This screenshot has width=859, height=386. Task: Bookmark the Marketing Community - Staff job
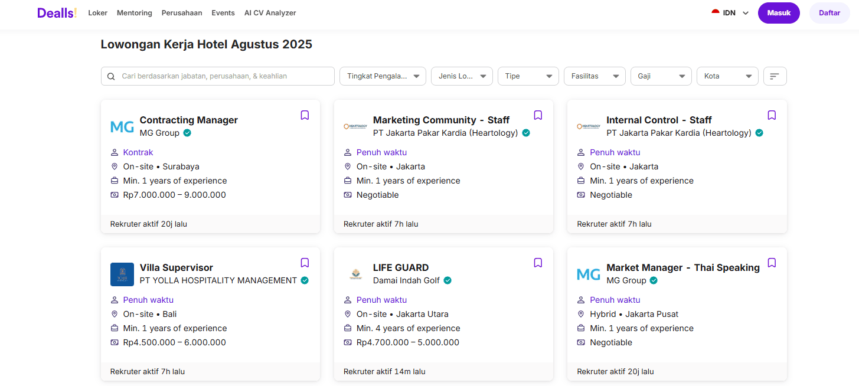coord(538,115)
